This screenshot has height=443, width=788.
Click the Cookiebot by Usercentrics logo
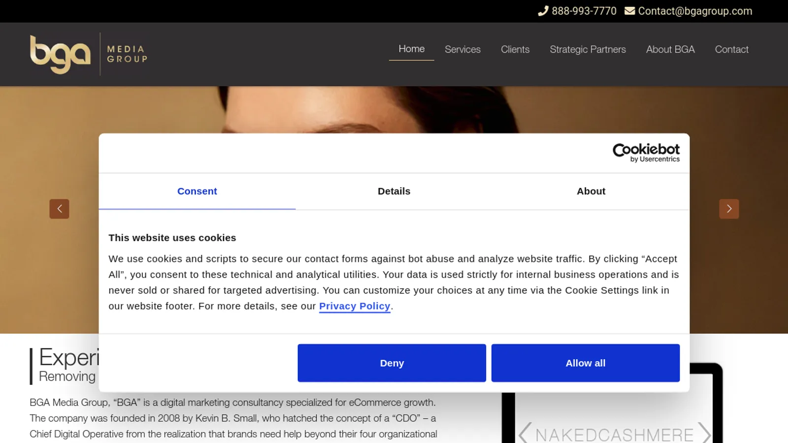pos(646,153)
